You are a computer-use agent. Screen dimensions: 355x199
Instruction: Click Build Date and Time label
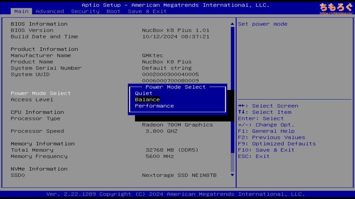[x=44, y=37]
